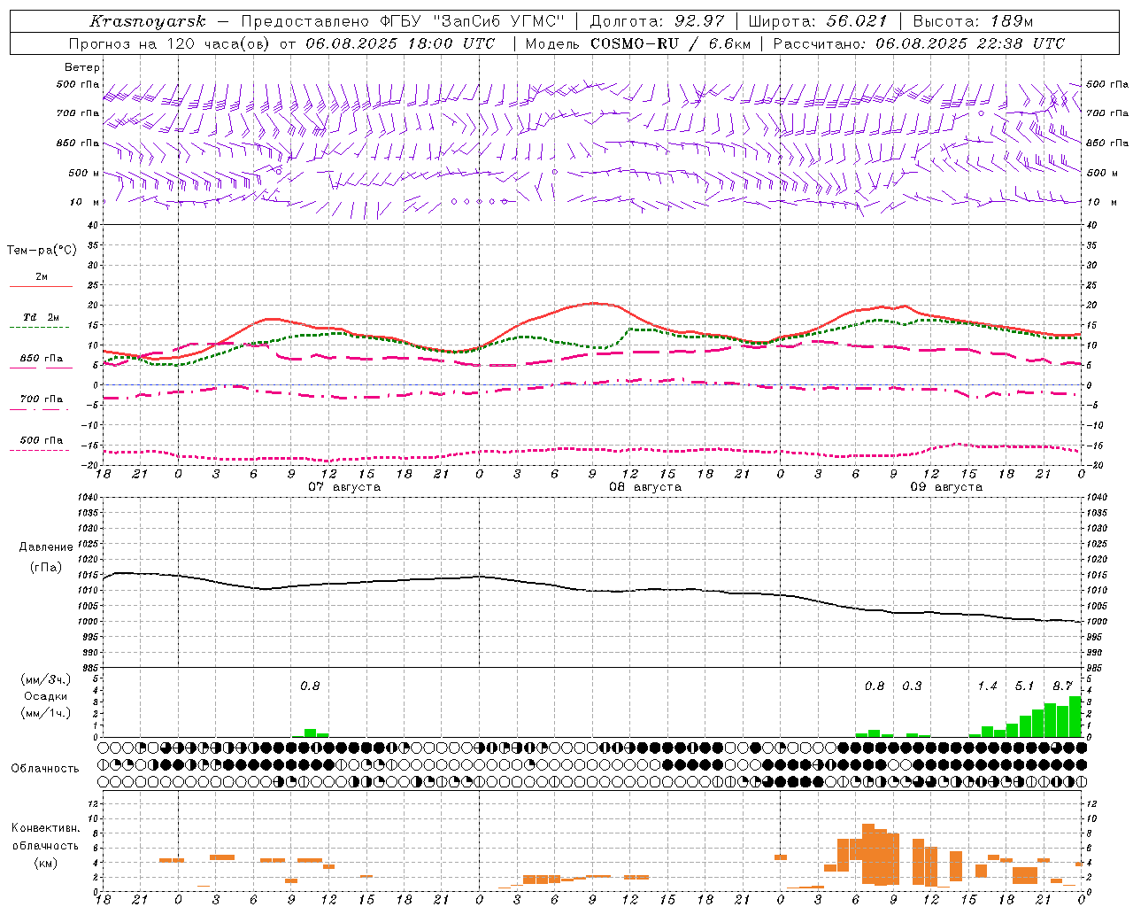Click the '08 августа' date label
1133x907 pixels.
tap(645, 487)
